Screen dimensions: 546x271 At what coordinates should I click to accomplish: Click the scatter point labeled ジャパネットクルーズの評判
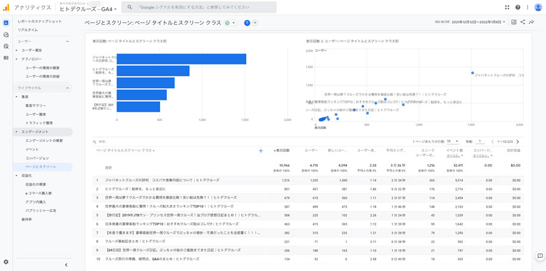[x=473, y=73]
